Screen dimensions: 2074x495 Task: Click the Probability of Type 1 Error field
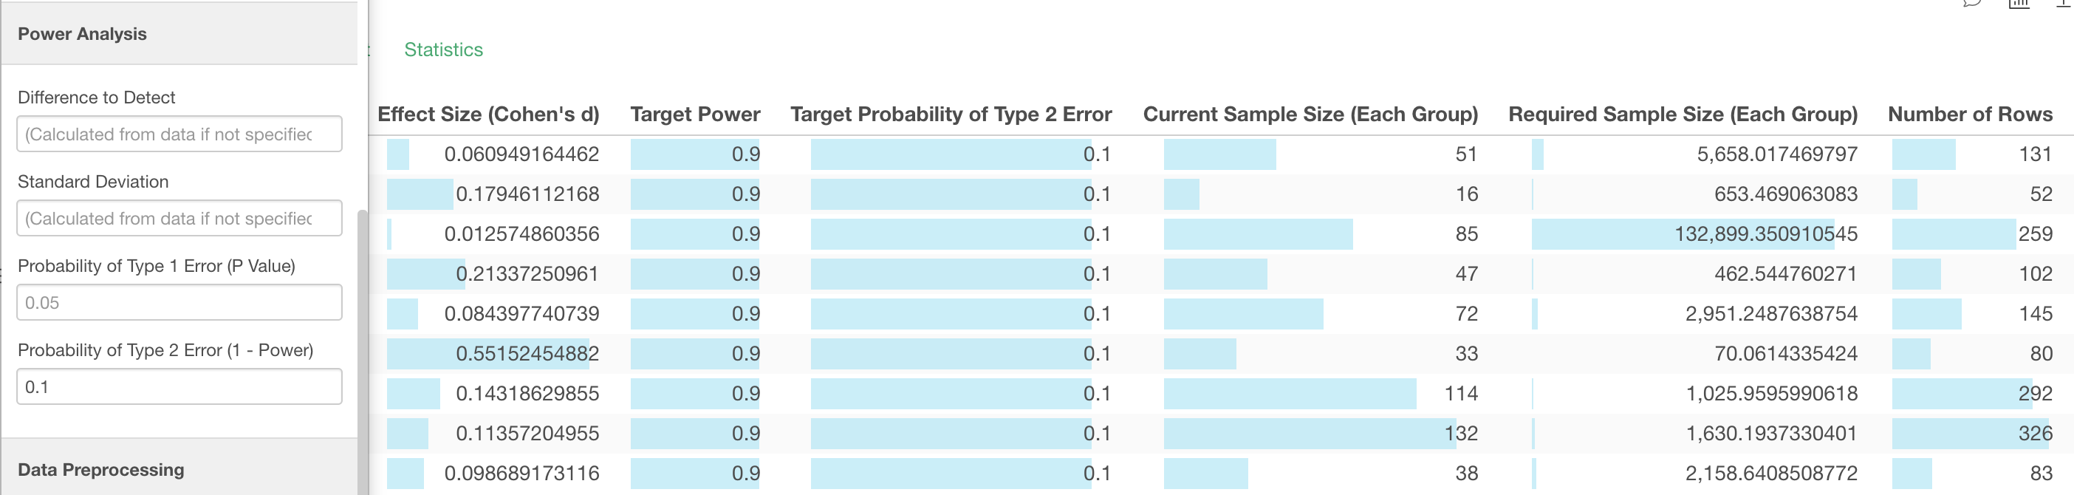(179, 303)
